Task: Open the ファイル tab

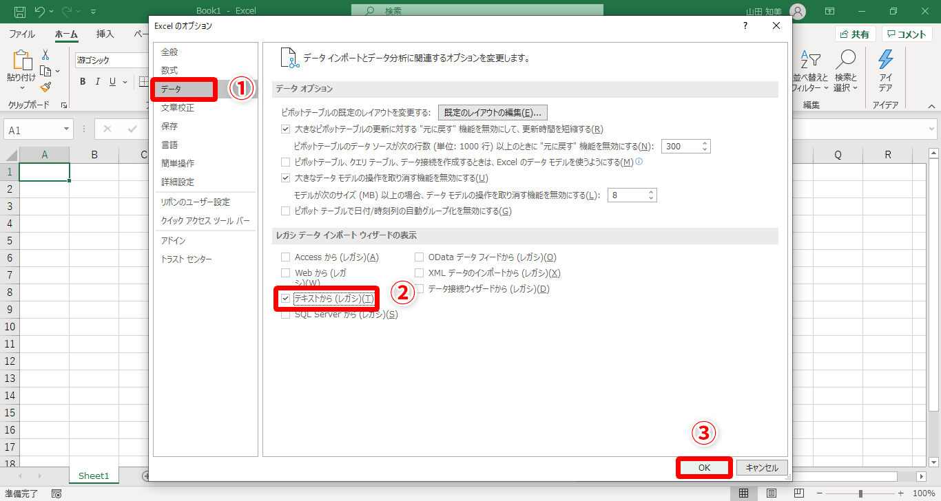Action: [22, 34]
